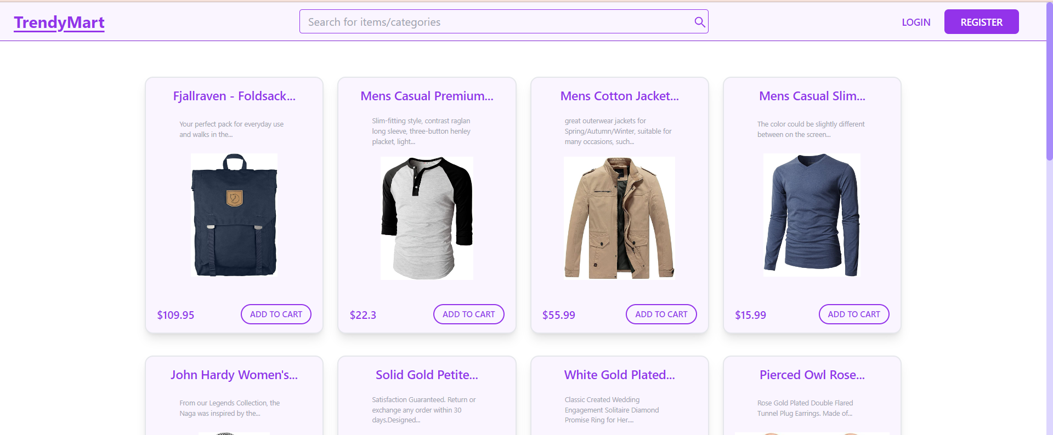Click the navy backpack product image
This screenshot has height=435, width=1053.
pyautogui.click(x=234, y=215)
